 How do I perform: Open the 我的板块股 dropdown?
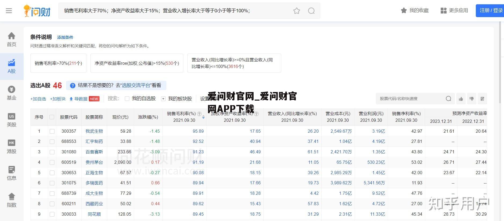coord(163,99)
